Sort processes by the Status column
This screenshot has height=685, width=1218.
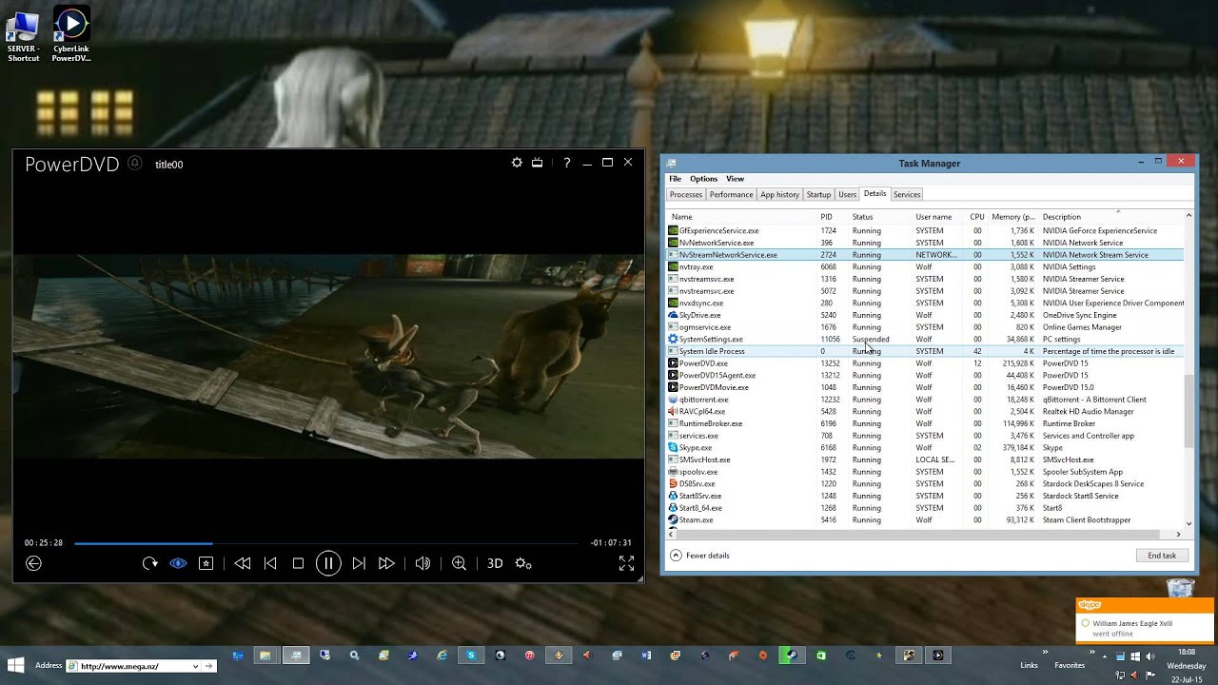pos(881,217)
